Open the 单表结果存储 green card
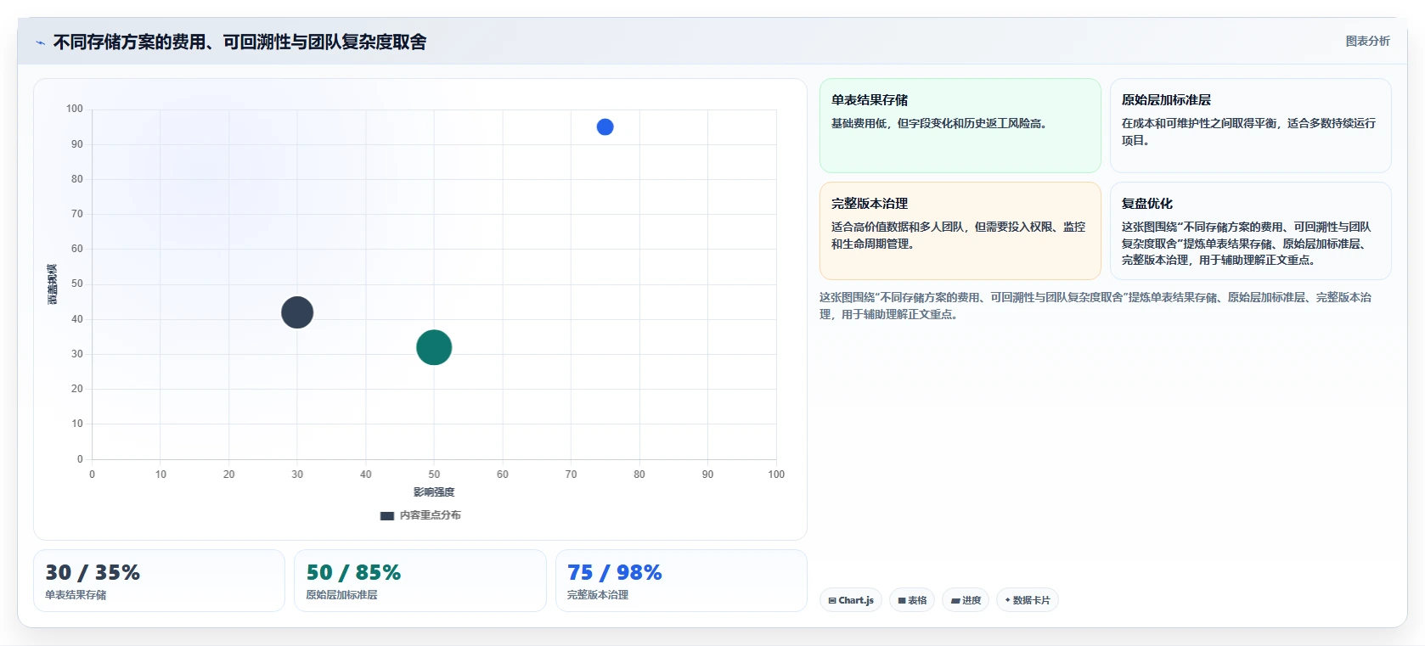1425x646 pixels. pyautogui.click(x=960, y=126)
